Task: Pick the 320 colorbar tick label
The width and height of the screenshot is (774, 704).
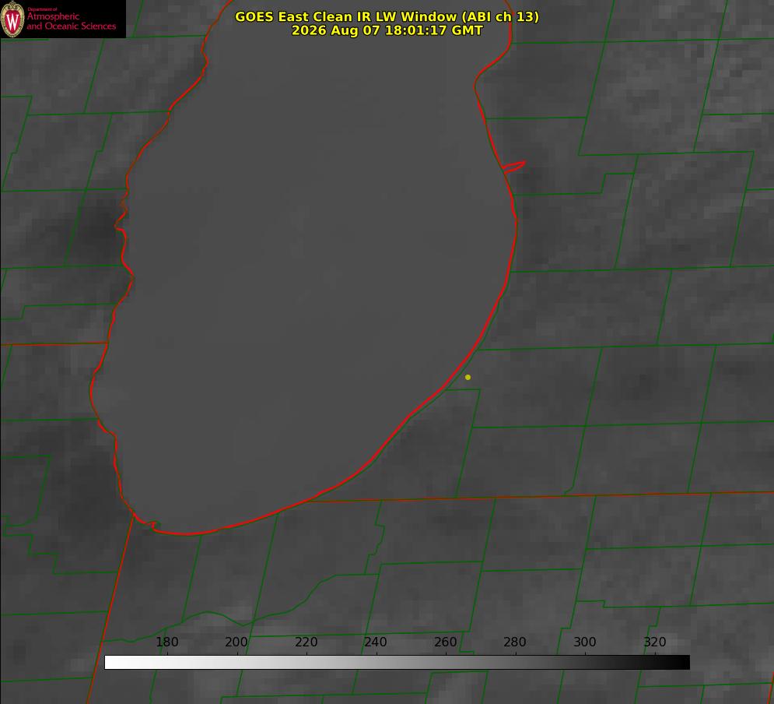Action: pos(654,642)
